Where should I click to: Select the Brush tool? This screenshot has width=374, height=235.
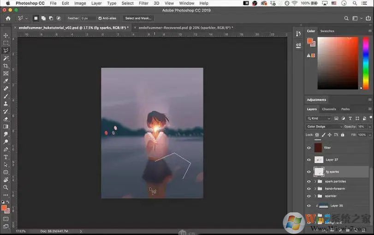click(6, 96)
